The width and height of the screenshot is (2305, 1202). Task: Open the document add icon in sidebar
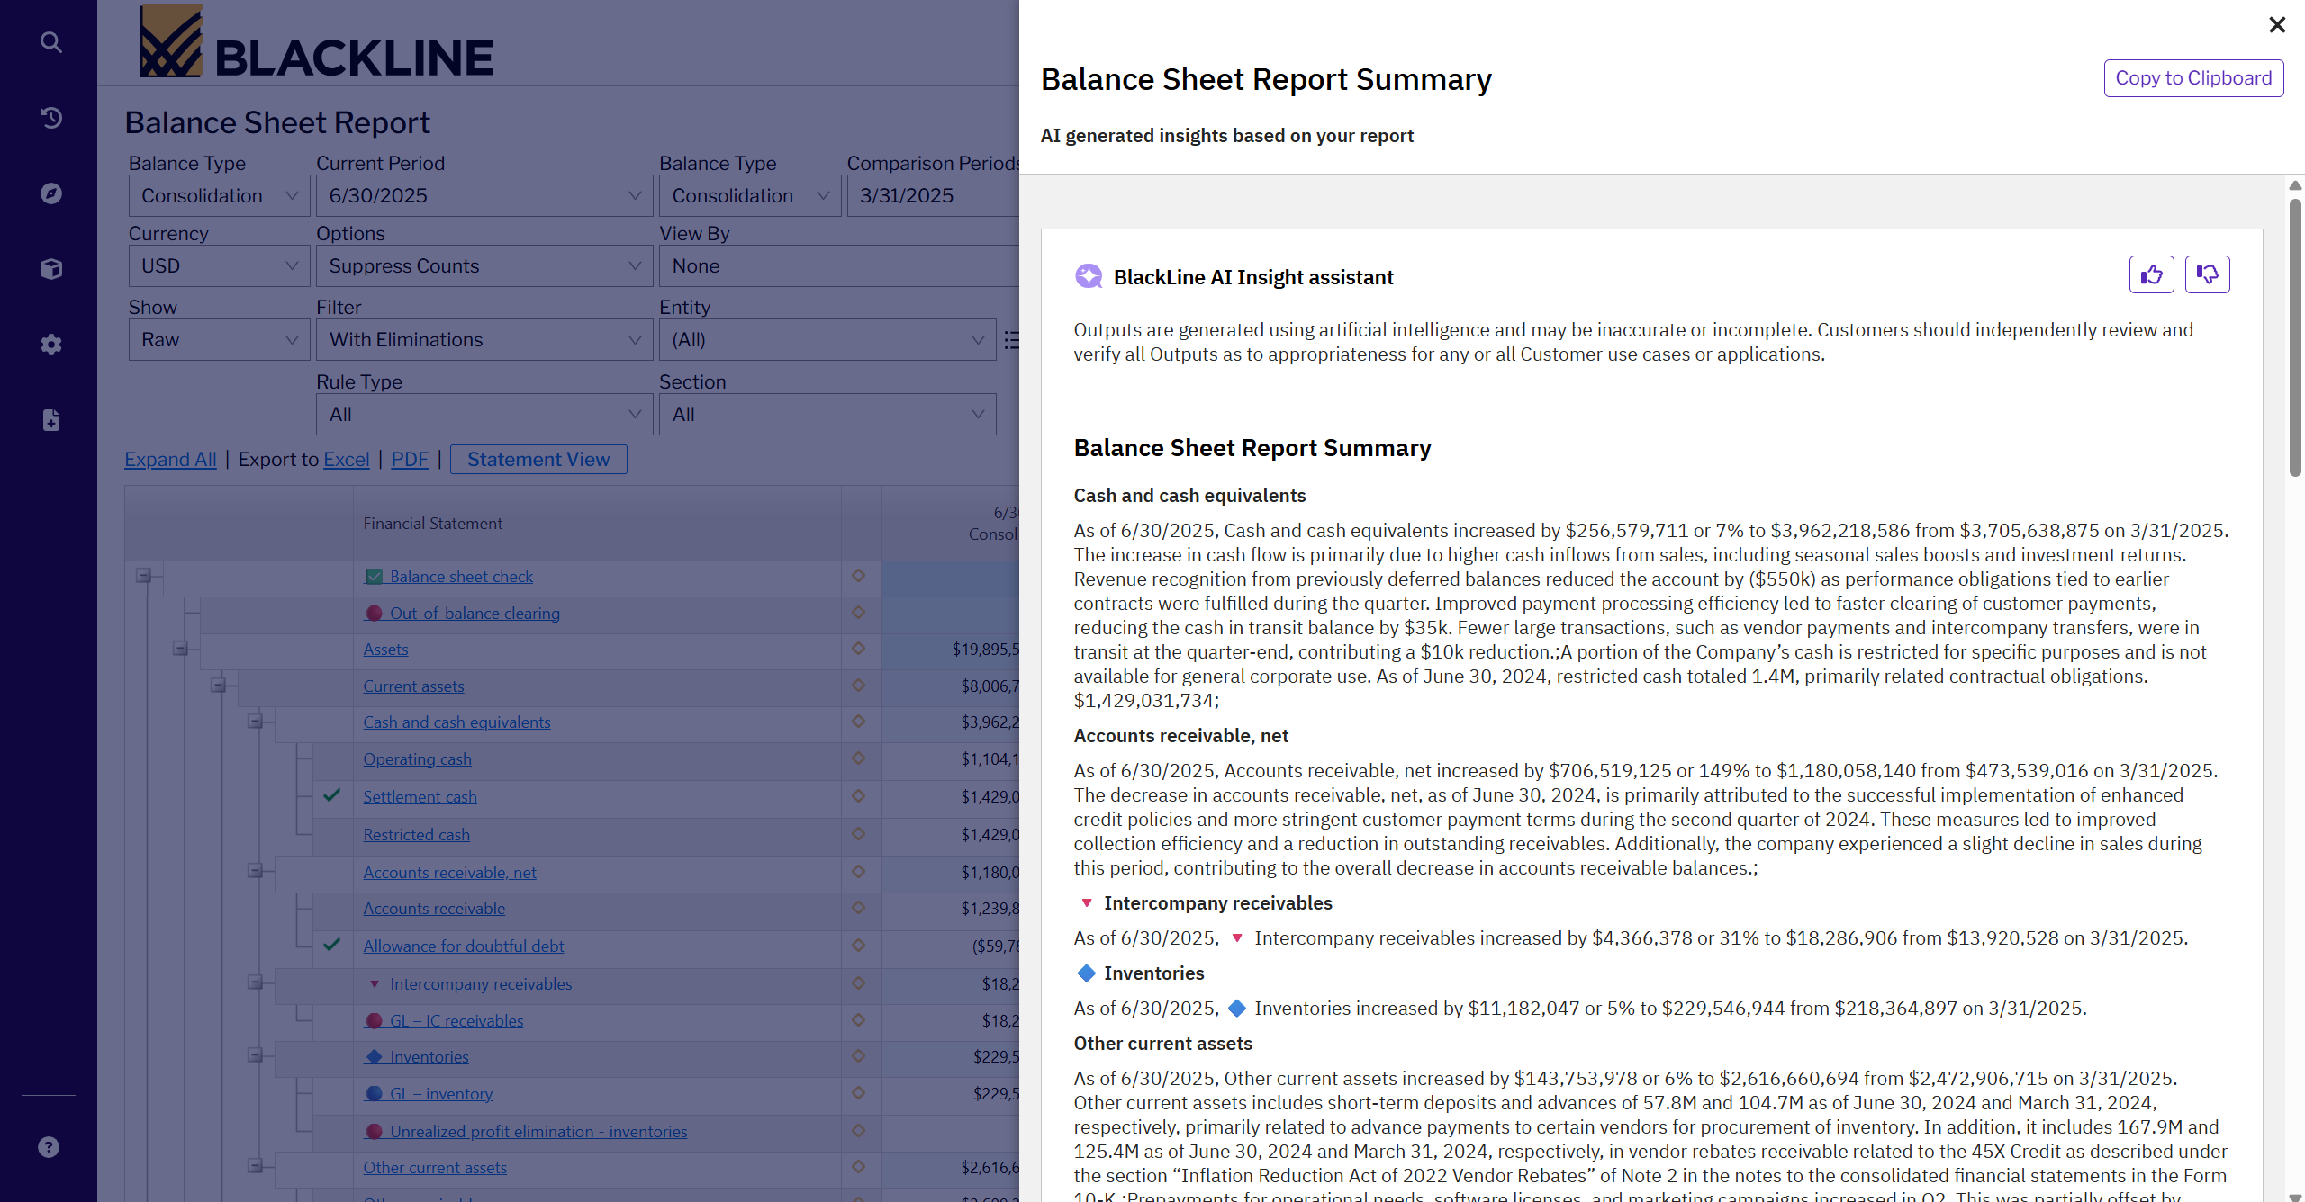click(51, 420)
